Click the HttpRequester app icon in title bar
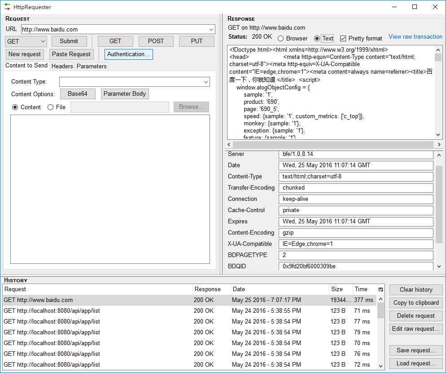The image size is (446, 373). 7,7
